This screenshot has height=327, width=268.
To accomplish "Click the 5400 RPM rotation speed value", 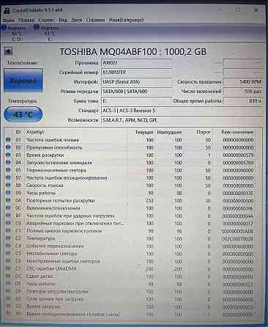I will coord(243,82).
